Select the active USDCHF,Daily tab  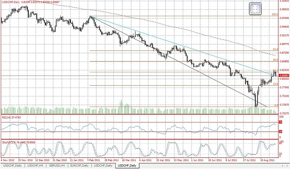coord(127,165)
